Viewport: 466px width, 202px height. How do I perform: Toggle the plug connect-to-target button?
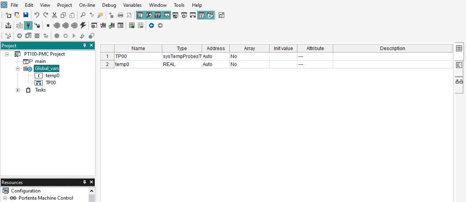click(x=28, y=25)
